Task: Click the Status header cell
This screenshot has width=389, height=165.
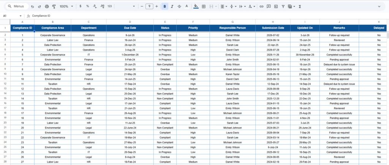Action: tap(165, 28)
